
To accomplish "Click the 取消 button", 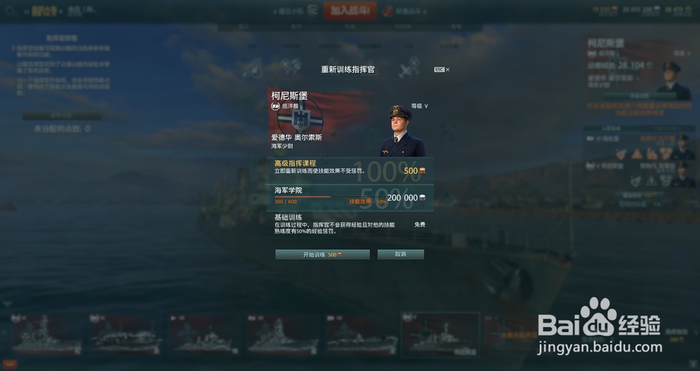I will (x=400, y=255).
